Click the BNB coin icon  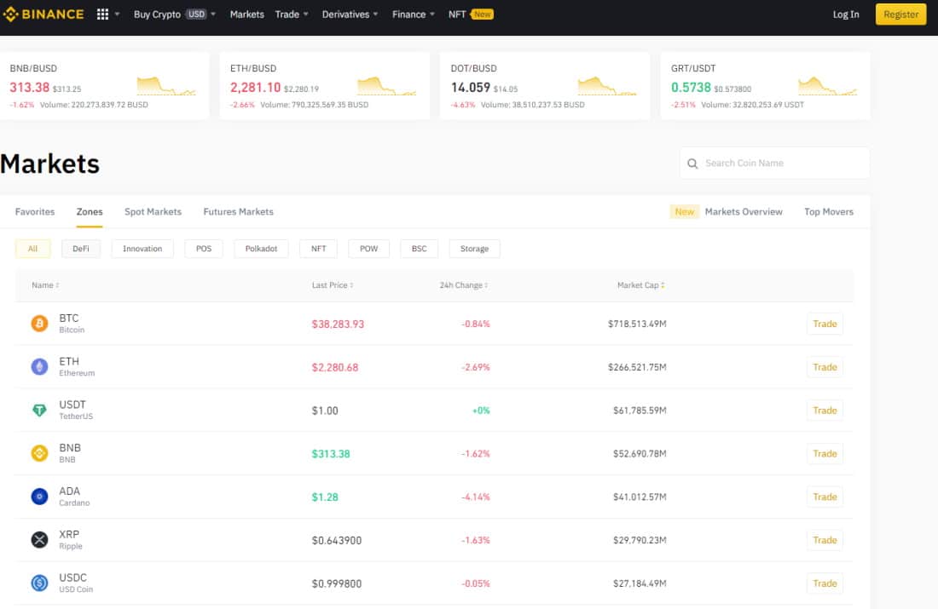[38, 453]
